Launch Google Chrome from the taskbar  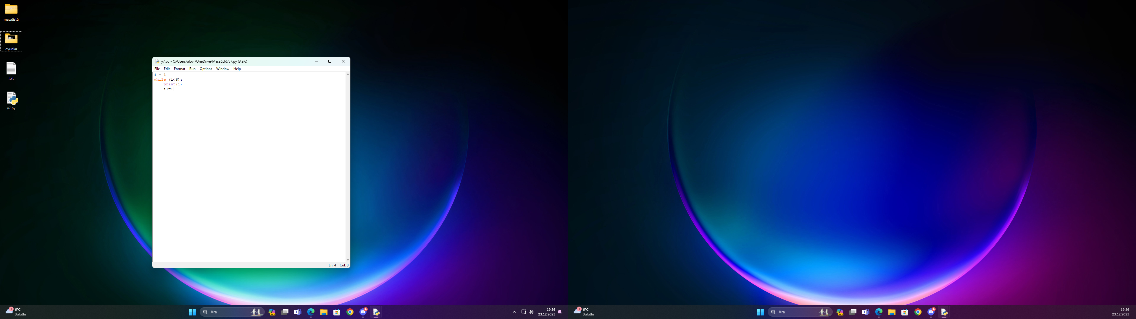pyautogui.click(x=350, y=312)
